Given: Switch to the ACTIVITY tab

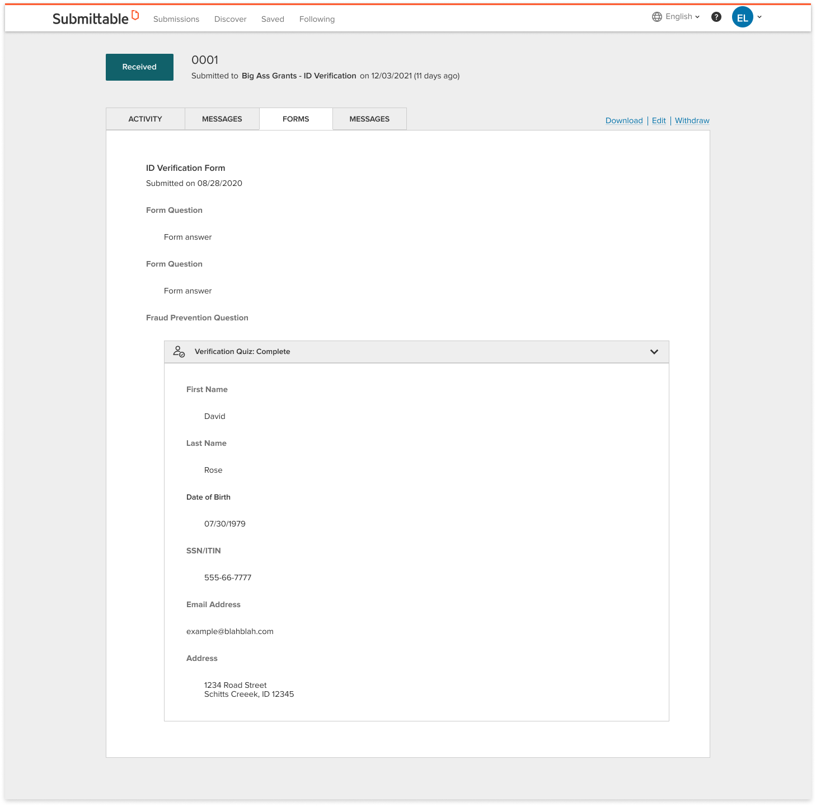Looking at the screenshot, I should (x=146, y=119).
